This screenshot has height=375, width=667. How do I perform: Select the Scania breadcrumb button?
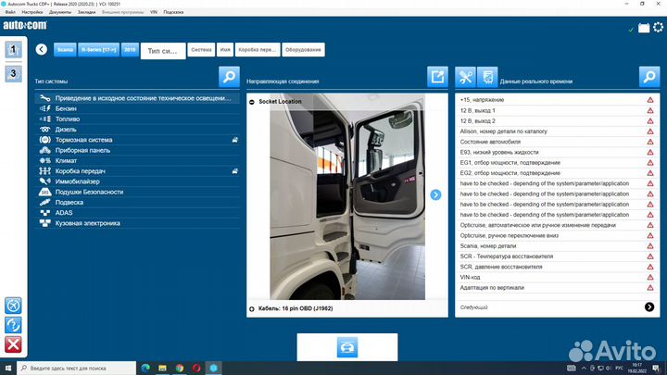[65, 49]
